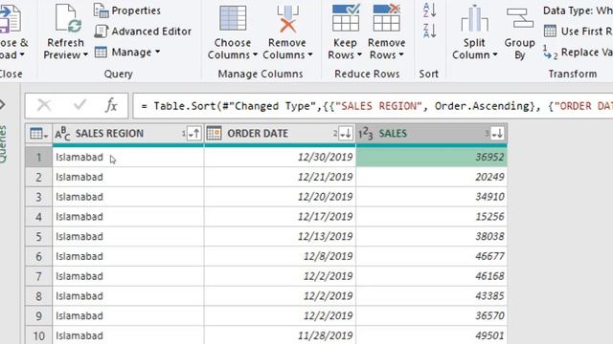Open ORDER DATE column filter dropdown
The width and height of the screenshot is (613, 344).
click(x=346, y=134)
